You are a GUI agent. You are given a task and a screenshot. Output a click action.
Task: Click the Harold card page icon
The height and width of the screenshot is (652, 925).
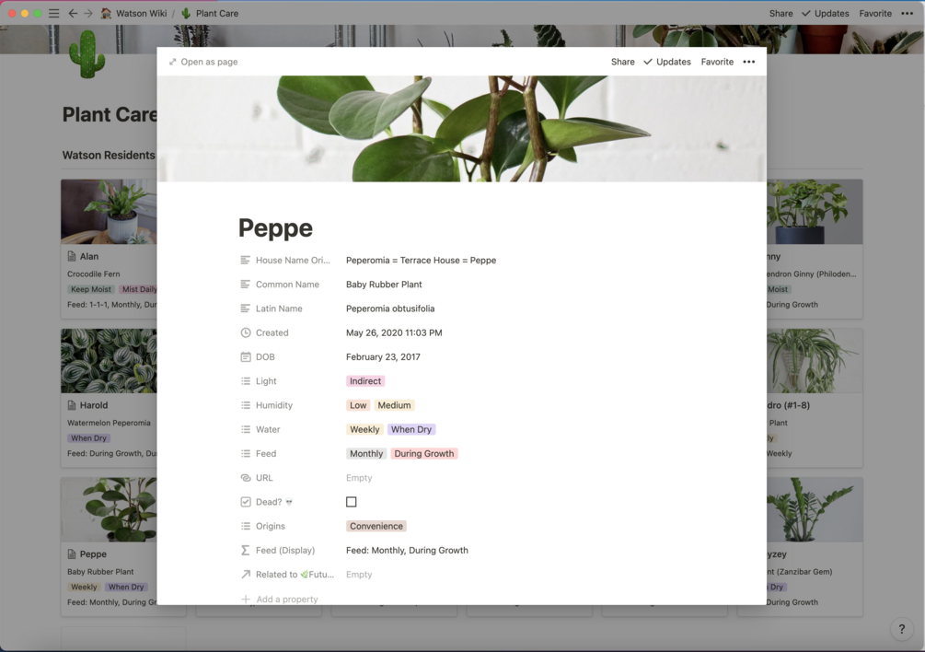(72, 405)
